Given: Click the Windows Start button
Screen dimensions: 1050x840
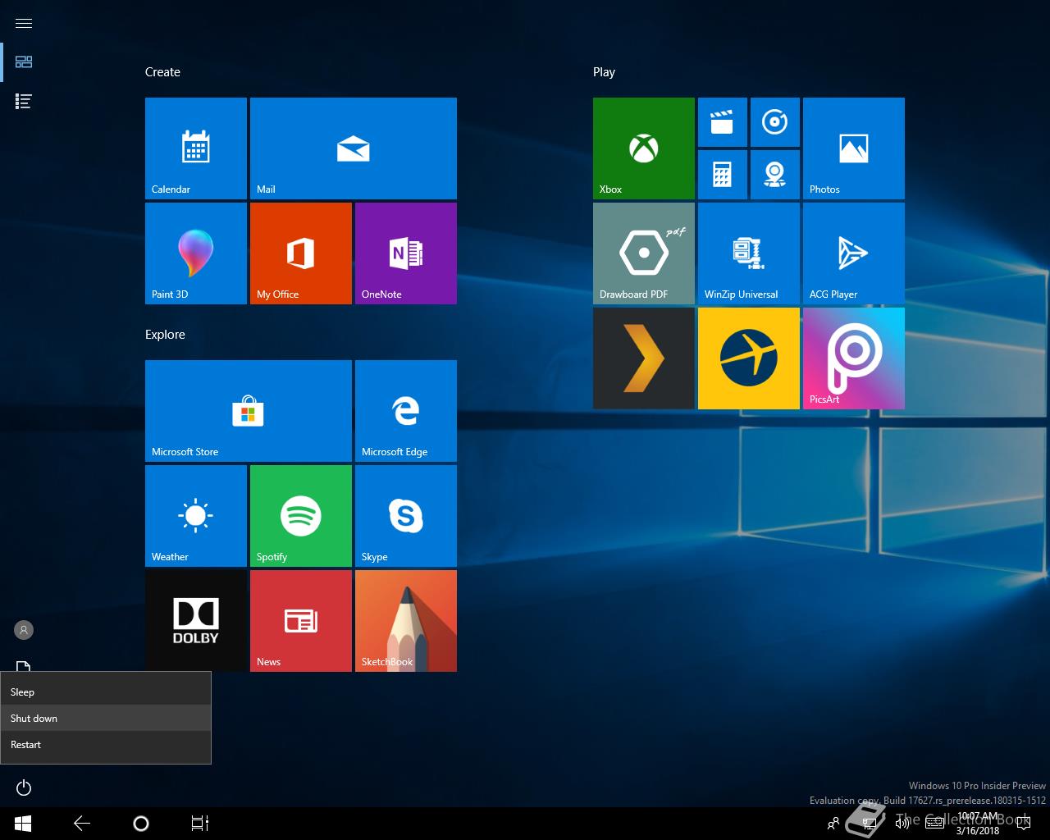Looking at the screenshot, I should click(x=23, y=824).
